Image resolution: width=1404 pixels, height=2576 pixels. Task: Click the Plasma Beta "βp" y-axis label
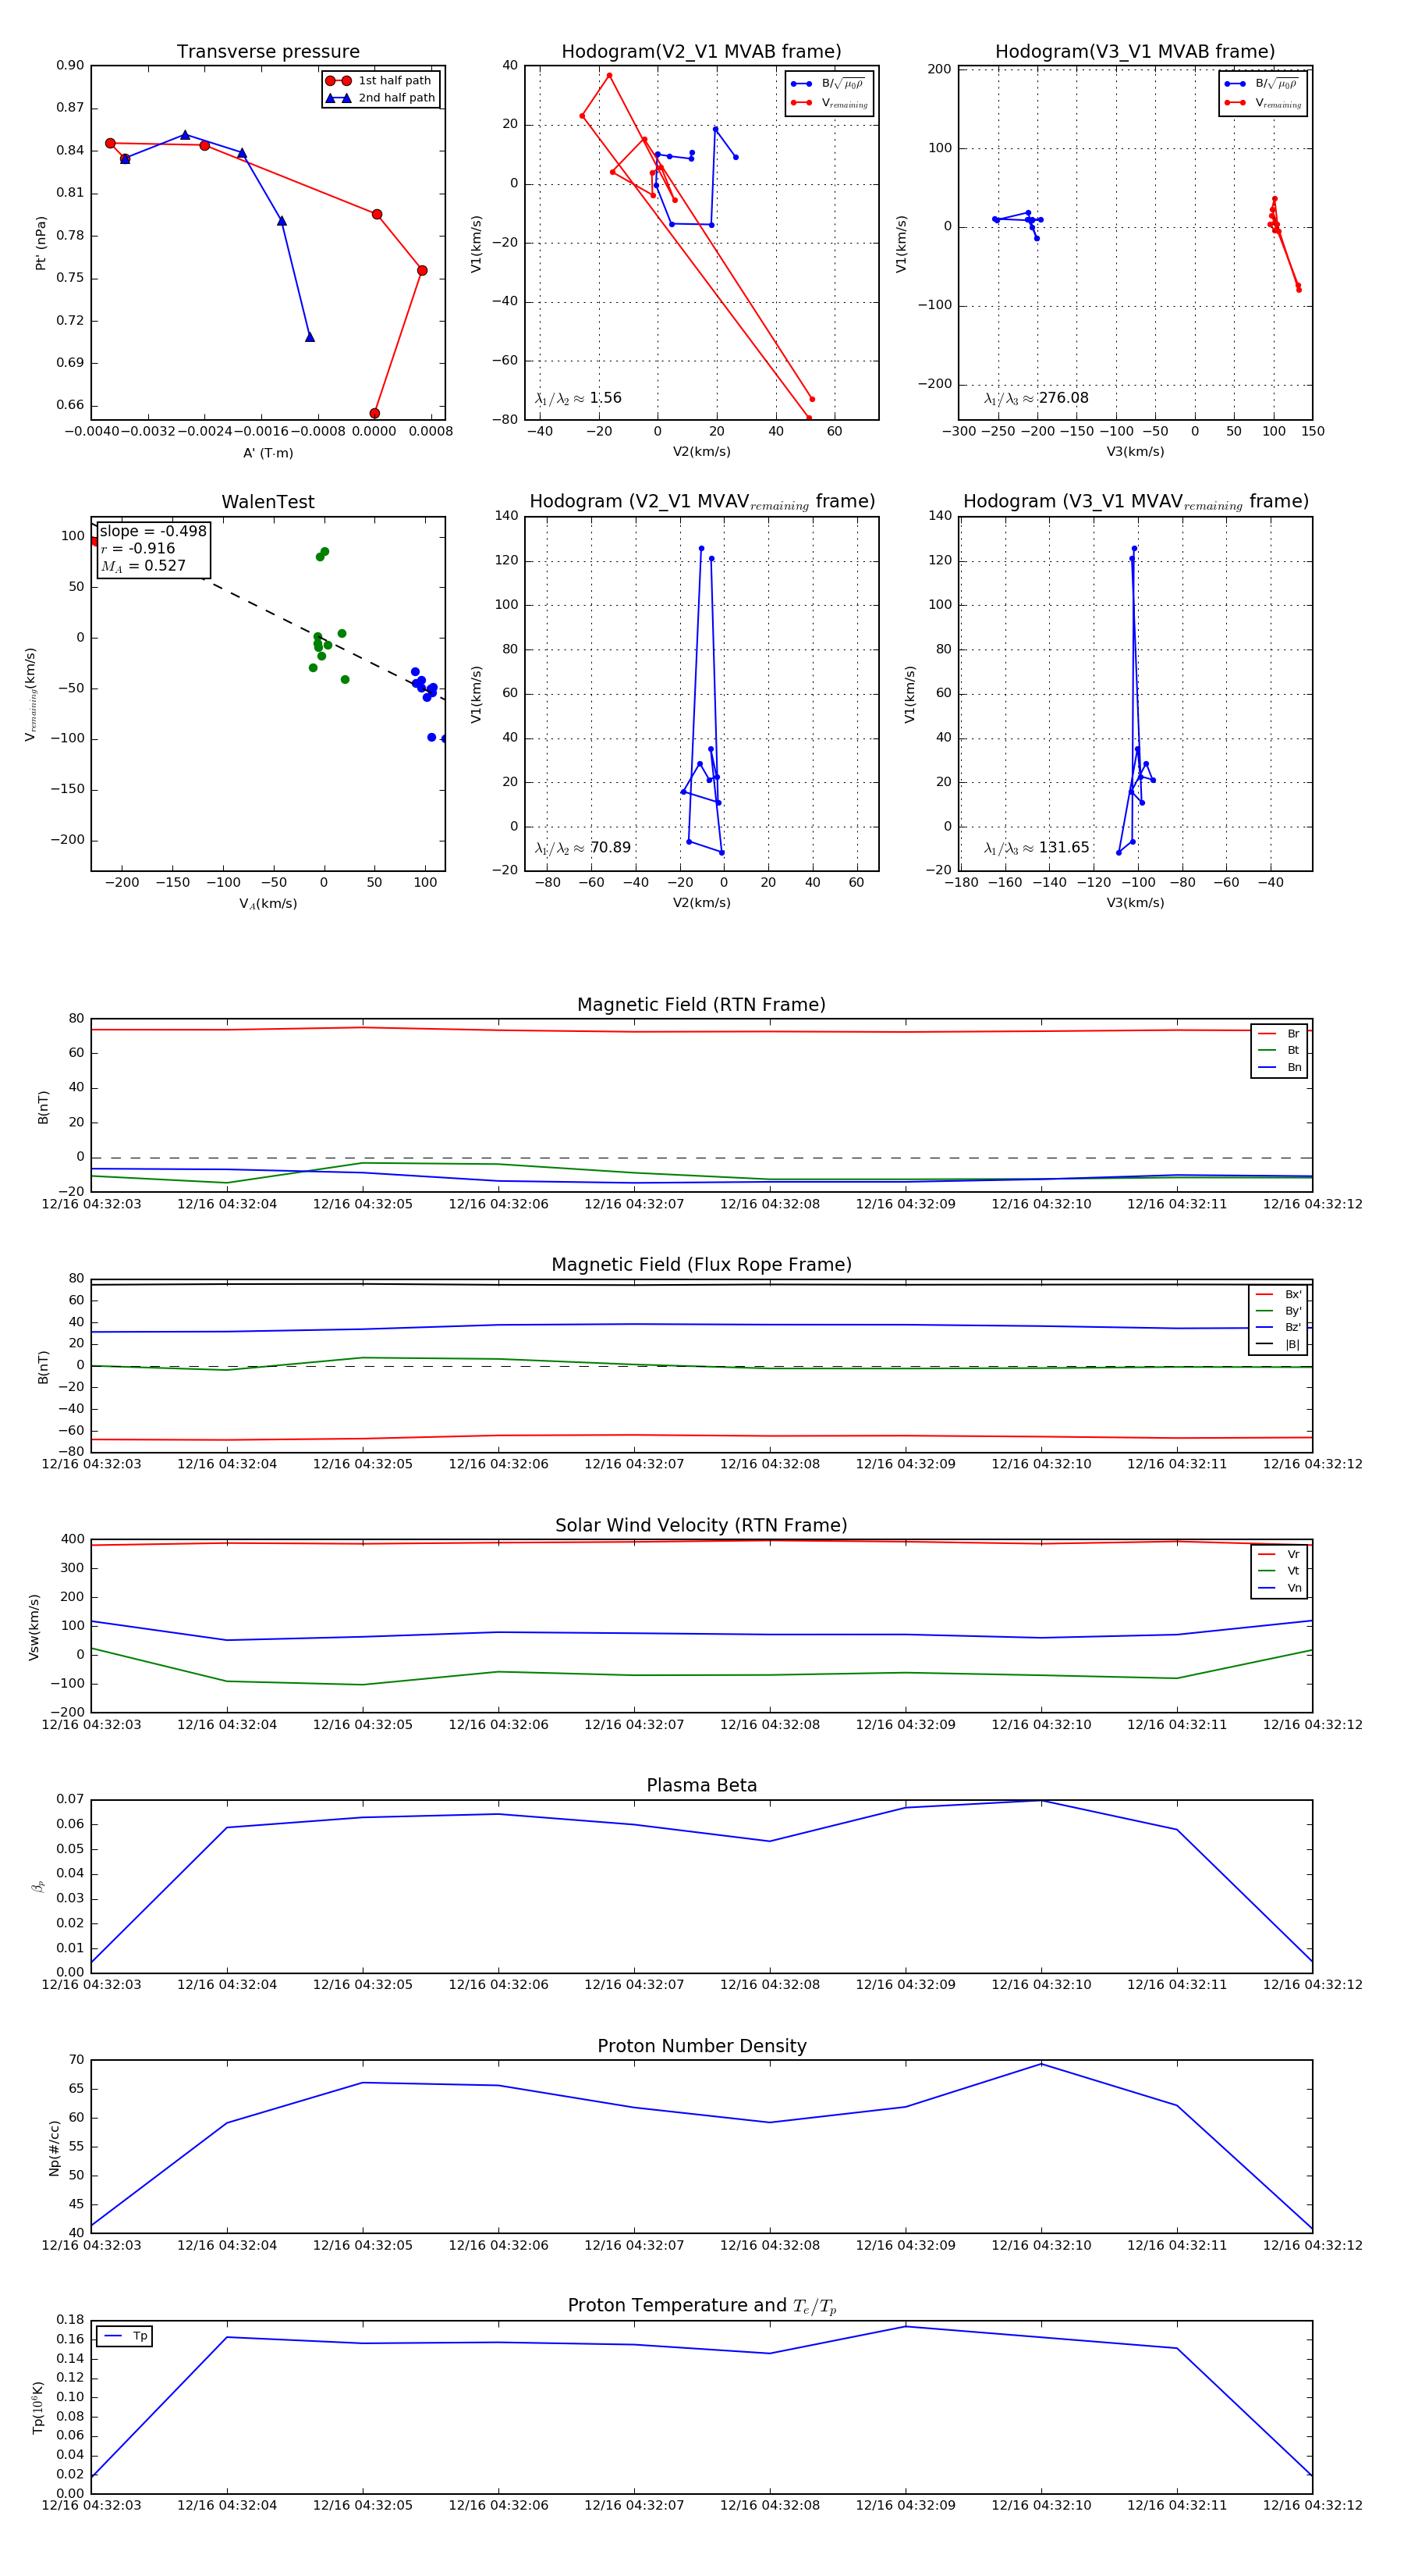38,1887
